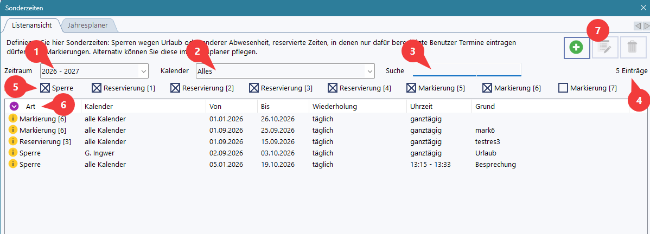Click the 15.09.2026 end date cell
This screenshot has width=650, height=234.
tap(278, 141)
